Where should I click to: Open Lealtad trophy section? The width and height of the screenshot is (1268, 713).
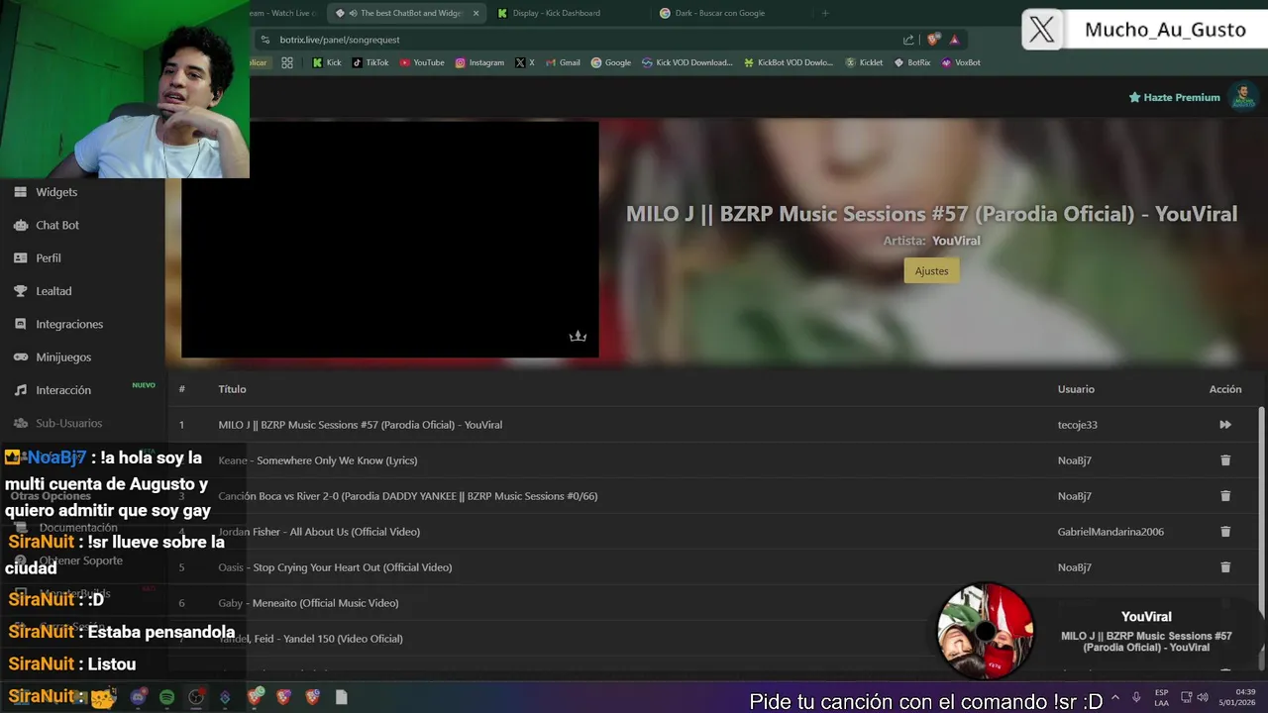point(53,291)
